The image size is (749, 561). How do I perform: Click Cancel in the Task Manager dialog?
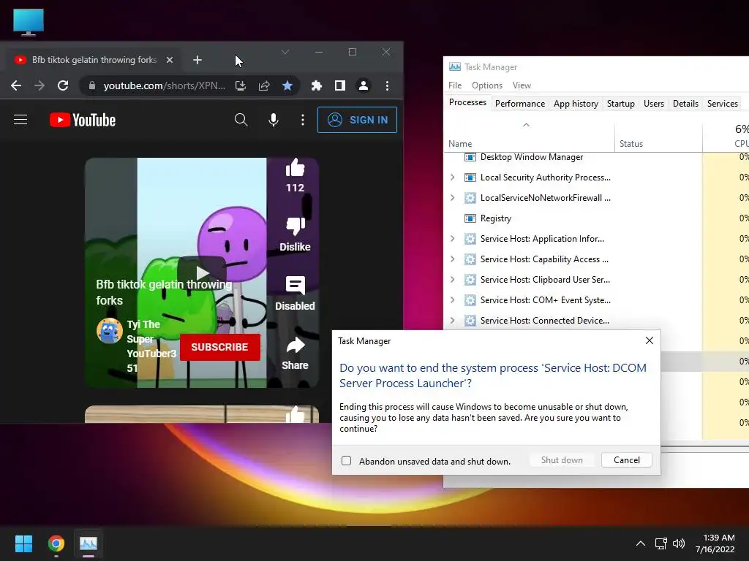point(627,460)
